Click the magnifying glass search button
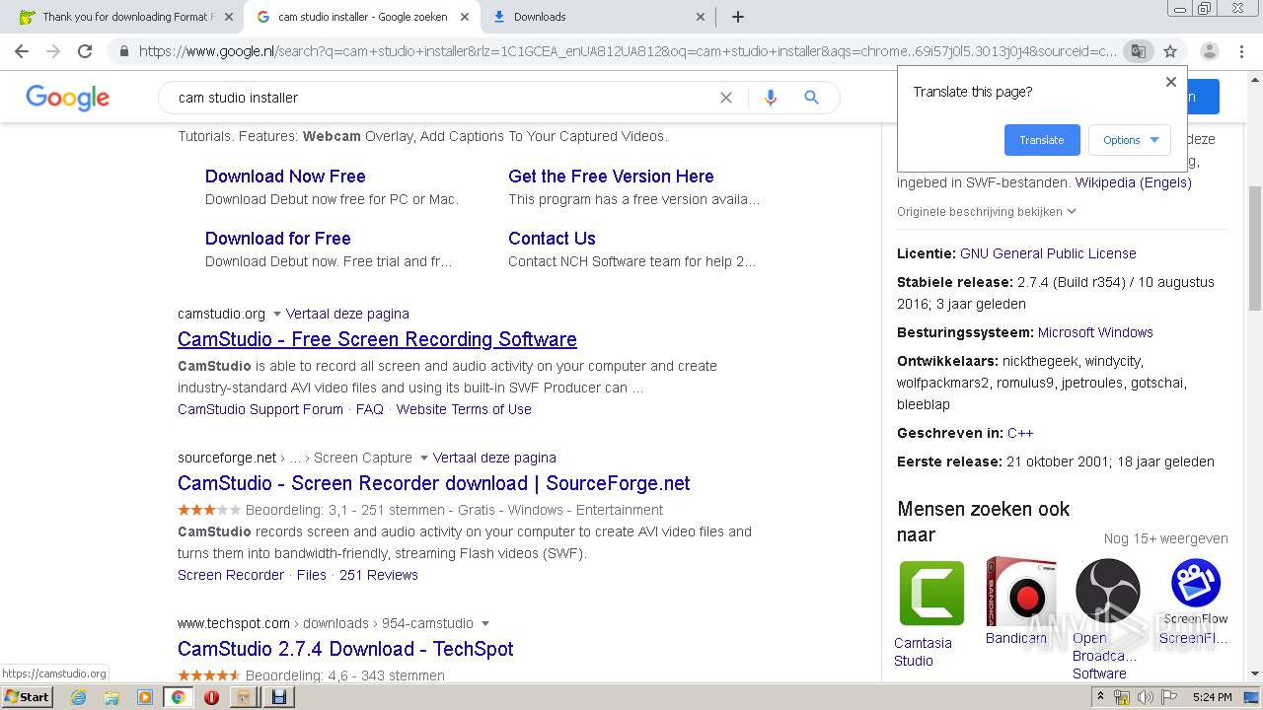The image size is (1263, 710). pos(811,98)
